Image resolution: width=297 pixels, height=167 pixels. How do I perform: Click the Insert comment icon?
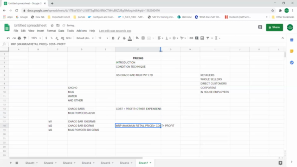click(x=197, y=38)
